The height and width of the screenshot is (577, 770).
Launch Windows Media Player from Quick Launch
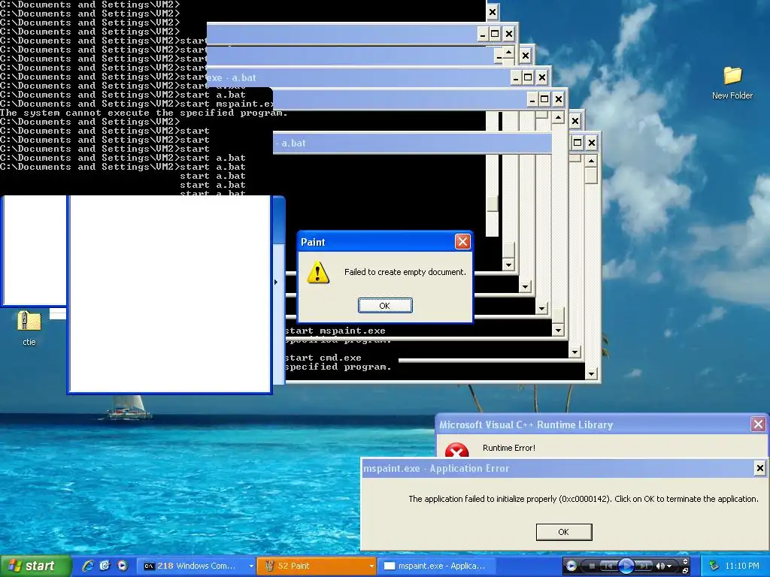tap(123, 566)
